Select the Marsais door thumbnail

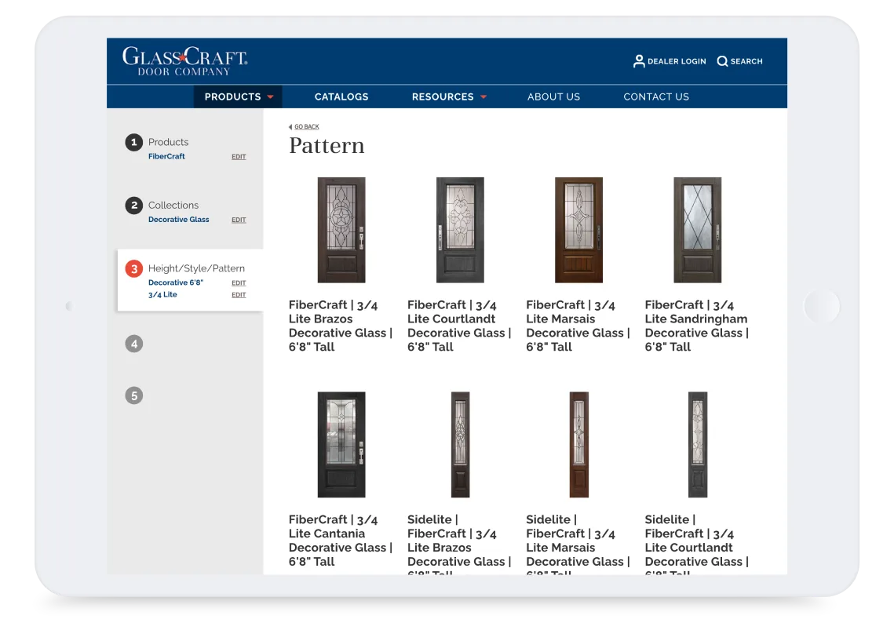[578, 230]
